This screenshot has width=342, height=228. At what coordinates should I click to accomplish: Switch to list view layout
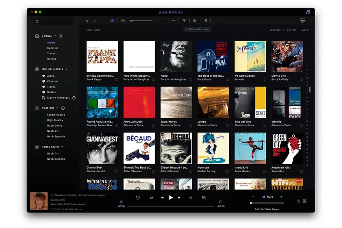(123, 20)
